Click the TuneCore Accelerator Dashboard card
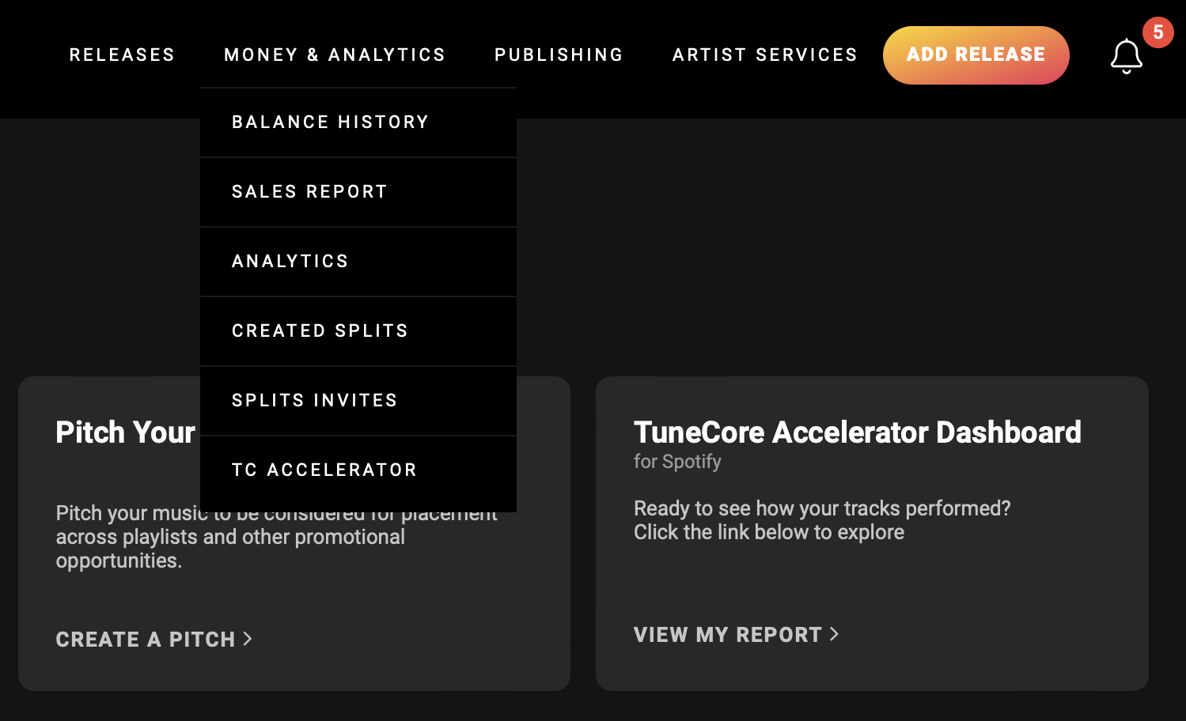The height and width of the screenshot is (721, 1186). pyautogui.click(x=872, y=531)
